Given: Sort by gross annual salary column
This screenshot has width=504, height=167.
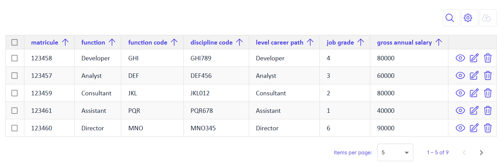Looking at the screenshot, I should (x=404, y=43).
